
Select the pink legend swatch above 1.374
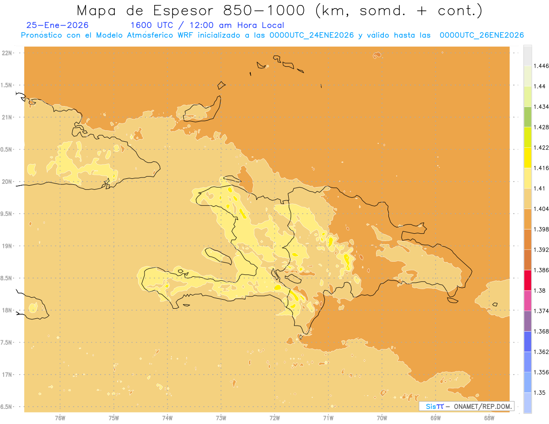point(527,301)
